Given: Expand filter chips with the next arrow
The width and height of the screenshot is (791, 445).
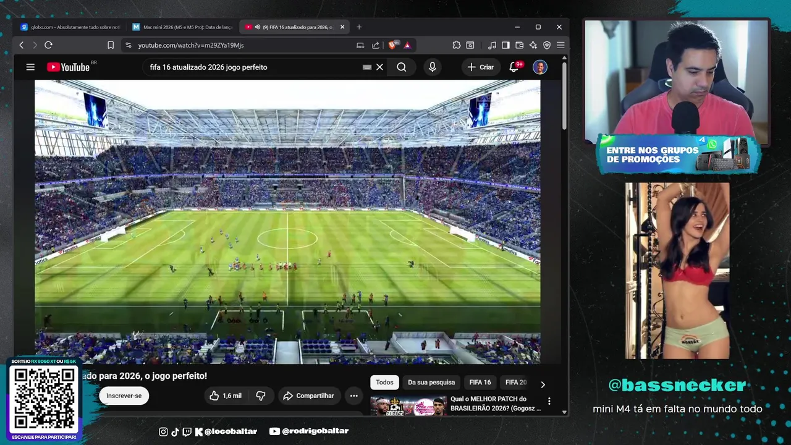Looking at the screenshot, I should pos(543,384).
